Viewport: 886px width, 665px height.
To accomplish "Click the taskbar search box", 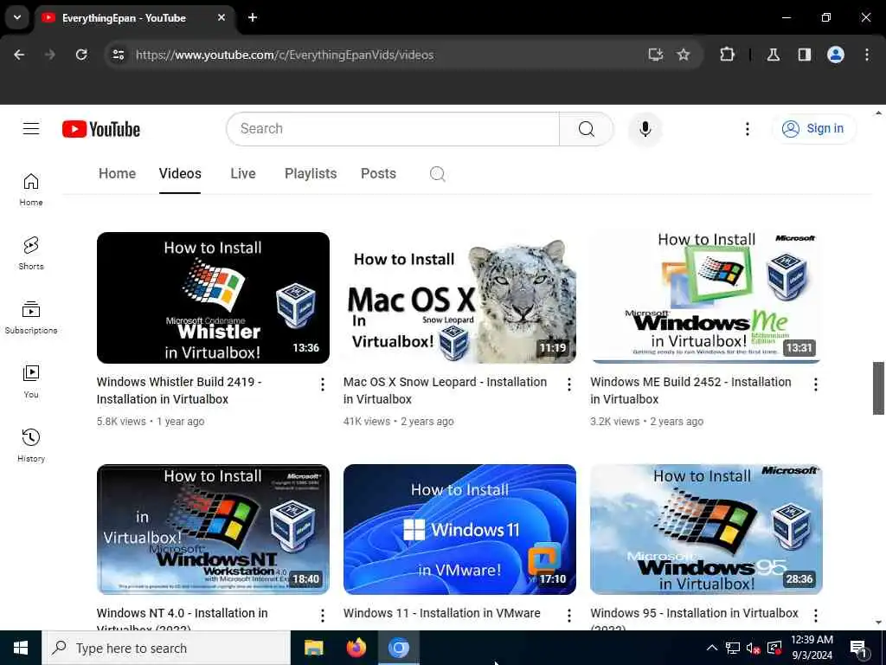I will click(166, 648).
